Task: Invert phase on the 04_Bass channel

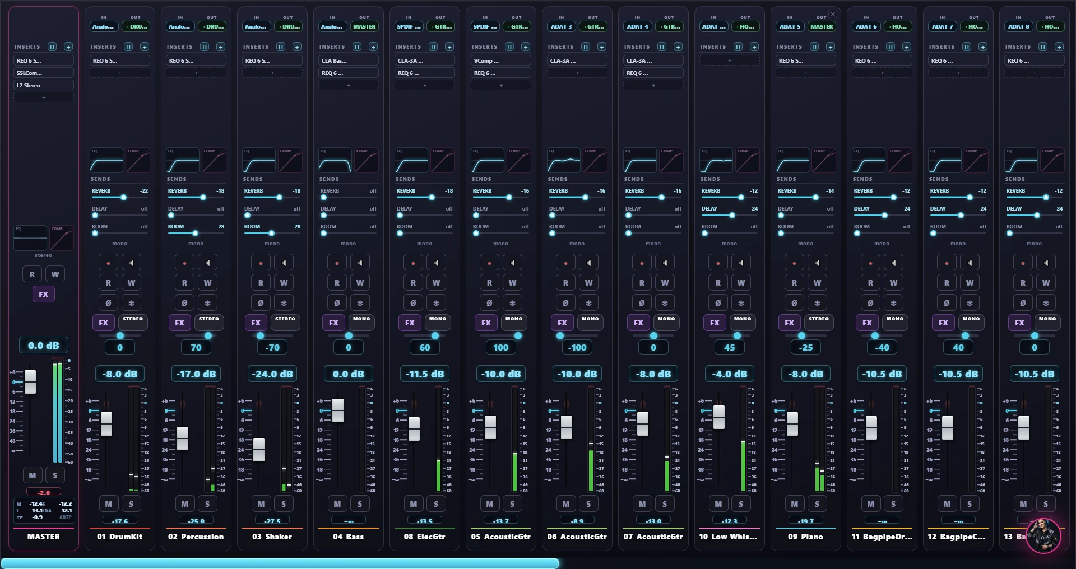Action: (x=337, y=303)
